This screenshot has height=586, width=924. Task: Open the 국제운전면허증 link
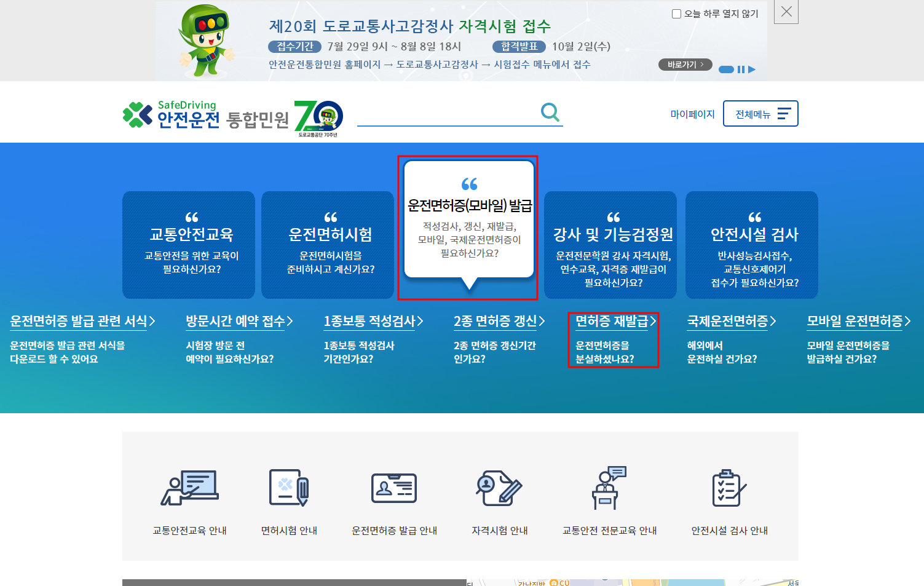[729, 320]
